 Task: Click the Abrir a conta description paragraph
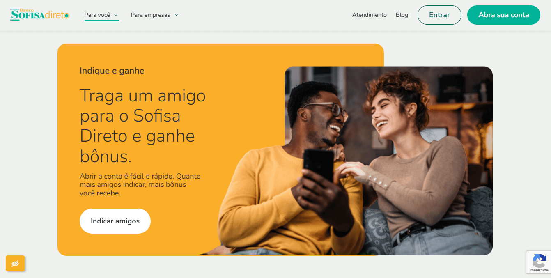[x=140, y=184]
